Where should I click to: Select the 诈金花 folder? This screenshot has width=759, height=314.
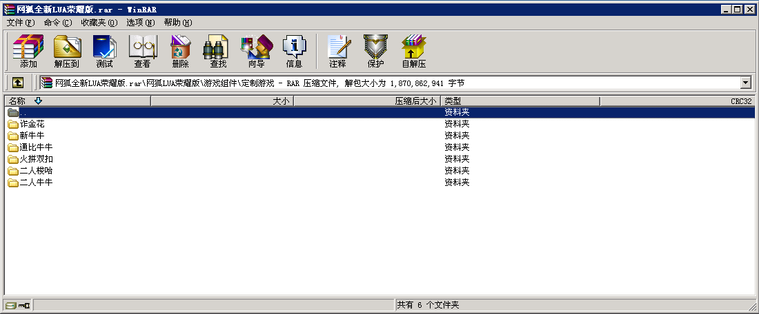click(32, 124)
